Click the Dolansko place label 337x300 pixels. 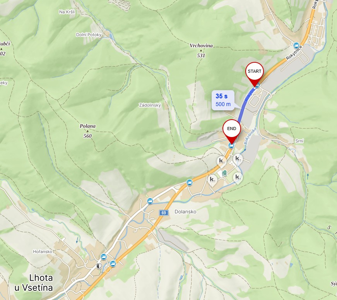click(x=185, y=212)
